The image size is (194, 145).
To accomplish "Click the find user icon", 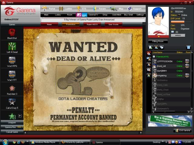I will [x=156, y=47].
